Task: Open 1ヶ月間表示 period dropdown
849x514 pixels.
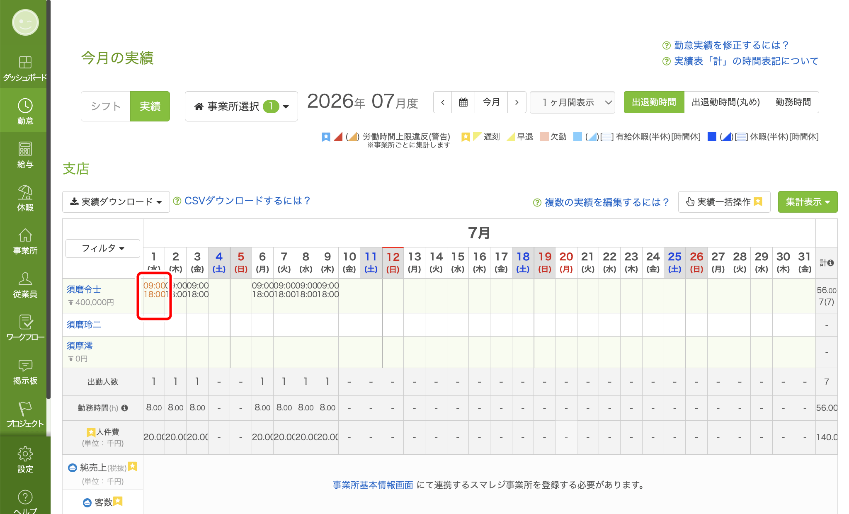Action: (x=572, y=102)
